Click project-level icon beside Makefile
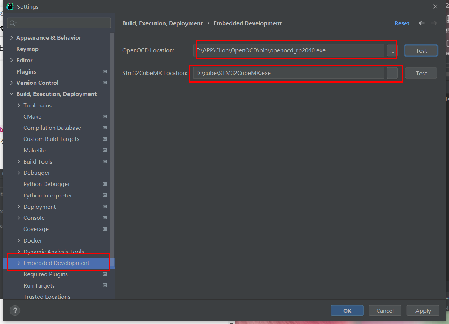The height and width of the screenshot is (324, 449). [105, 150]
